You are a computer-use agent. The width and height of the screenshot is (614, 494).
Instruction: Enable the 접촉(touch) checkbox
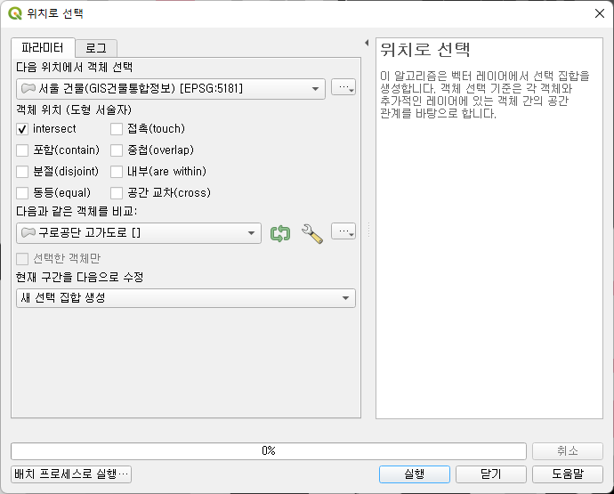click(x=117, y=129)
